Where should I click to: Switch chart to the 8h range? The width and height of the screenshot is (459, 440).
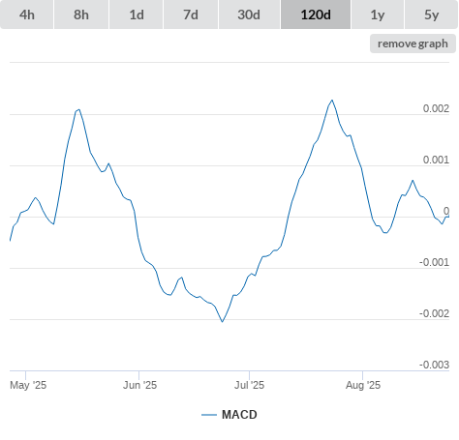pyautogui.click(x=81, y=15)
